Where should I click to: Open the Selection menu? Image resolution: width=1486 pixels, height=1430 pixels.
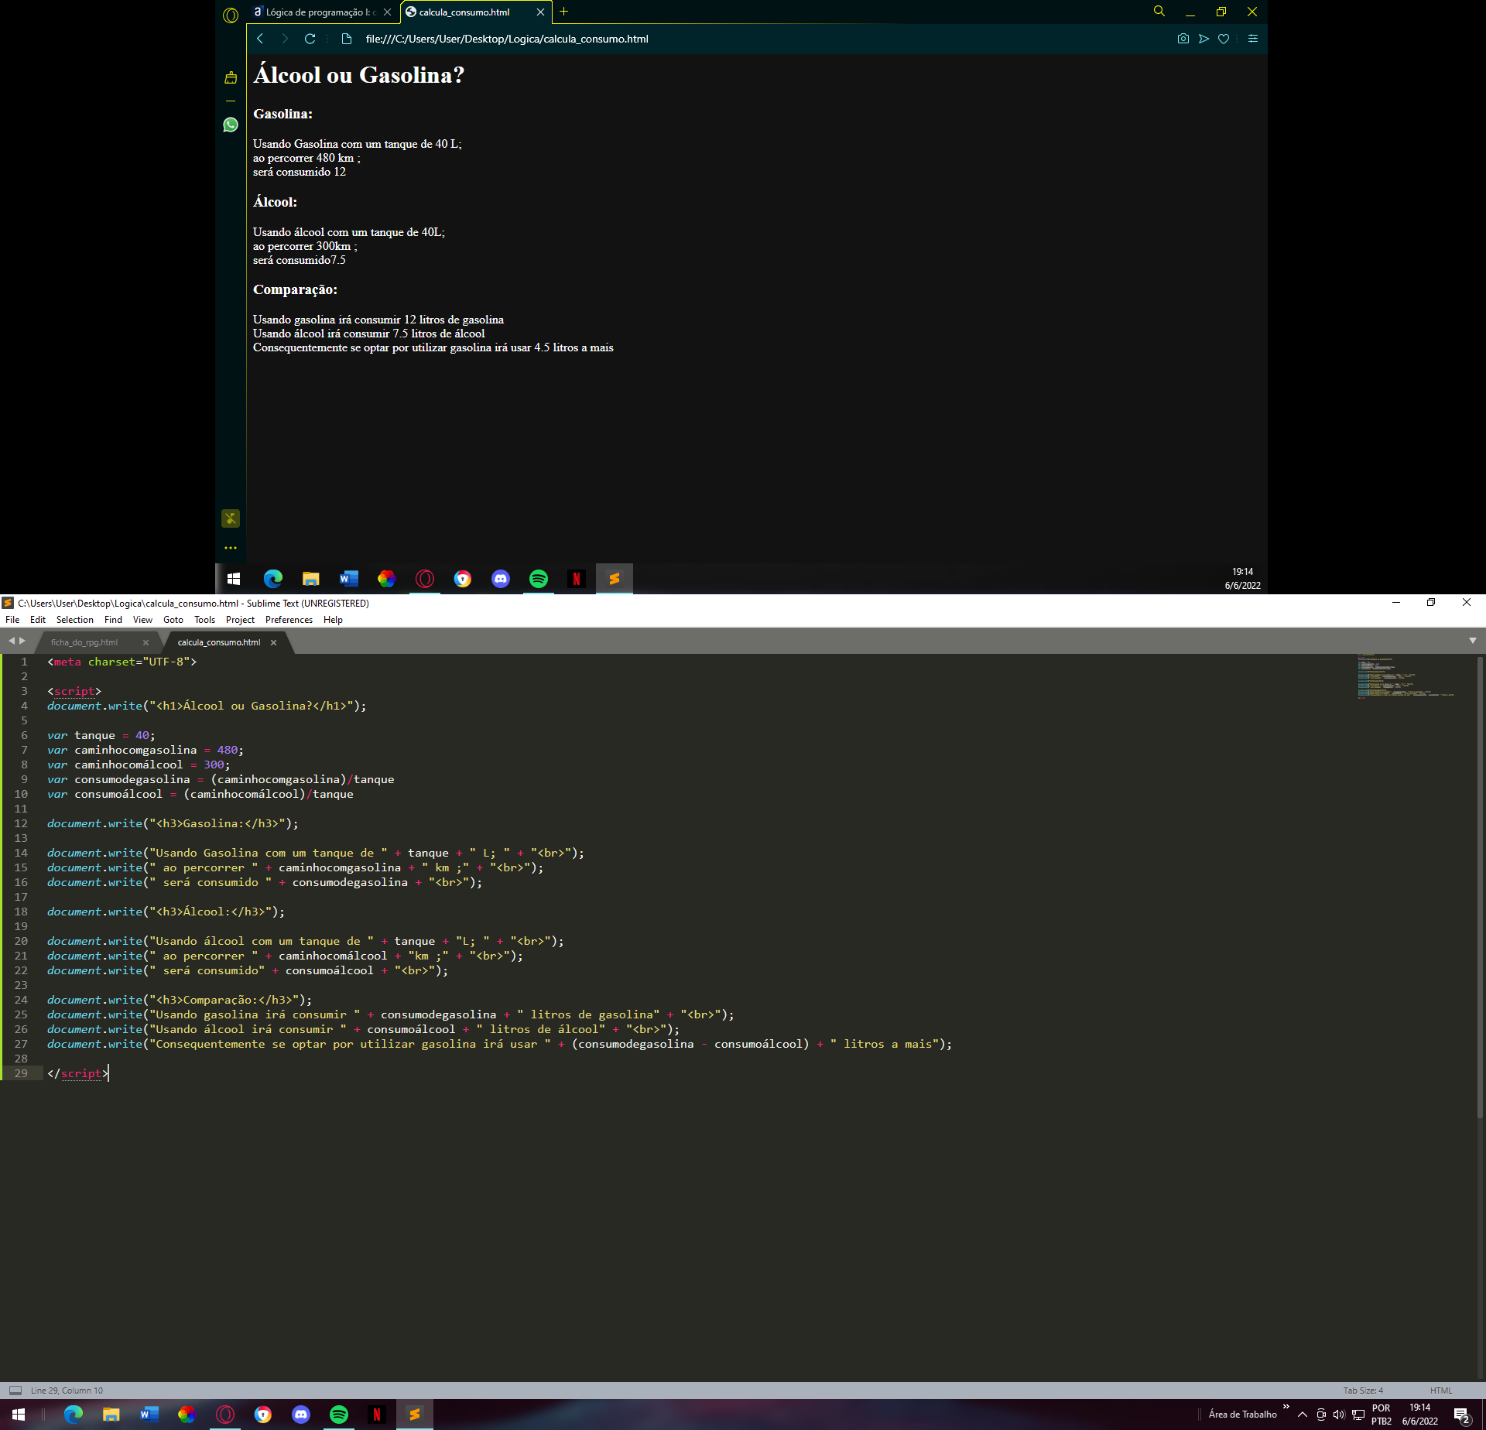coord(75,620)
